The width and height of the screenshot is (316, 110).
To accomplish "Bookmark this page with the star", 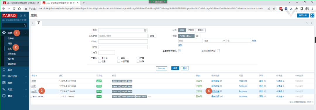I will coord(274,9).
